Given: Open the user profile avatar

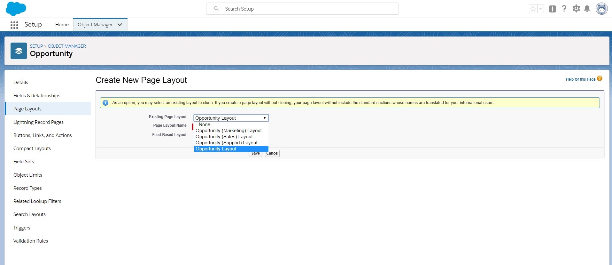Looking at the screenshot, I should pos(601,9).
